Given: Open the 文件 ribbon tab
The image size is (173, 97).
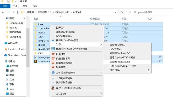Looking at the screenshot, I should 5,6.
